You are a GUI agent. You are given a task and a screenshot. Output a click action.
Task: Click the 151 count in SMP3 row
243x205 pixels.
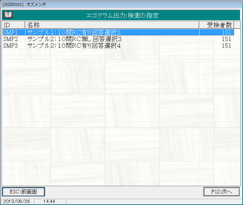click(226, 46)
